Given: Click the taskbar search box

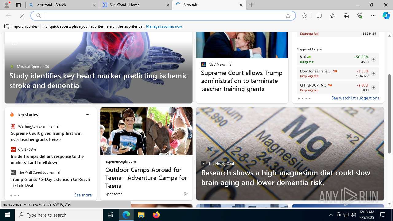Looking at the screenshot, I should point(59,215).
